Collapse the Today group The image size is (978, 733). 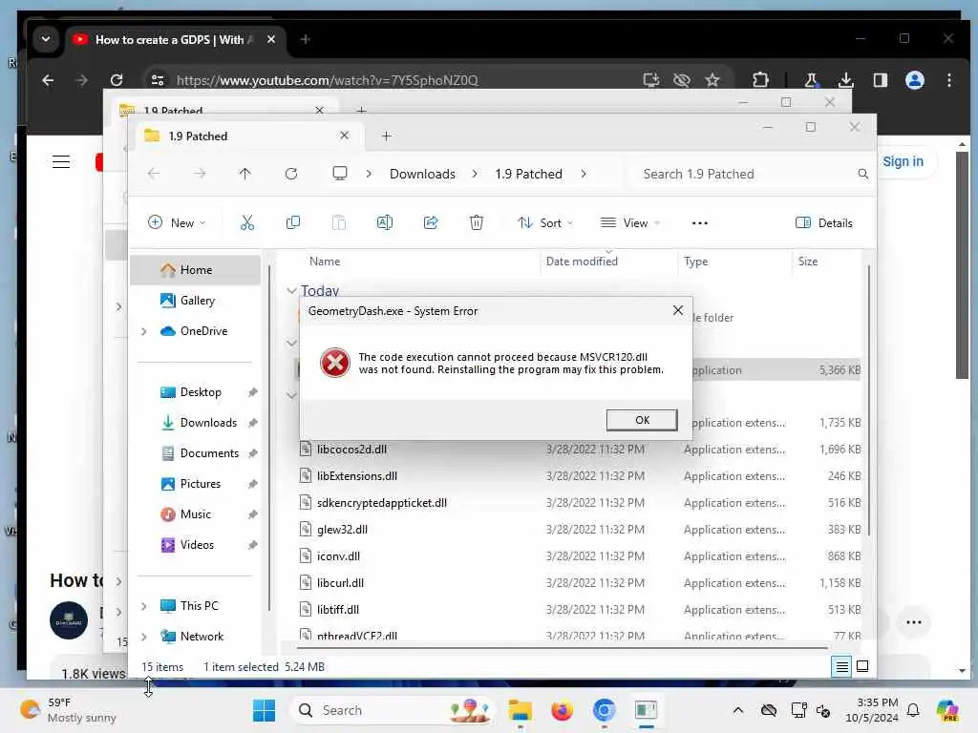click(291, 290)
